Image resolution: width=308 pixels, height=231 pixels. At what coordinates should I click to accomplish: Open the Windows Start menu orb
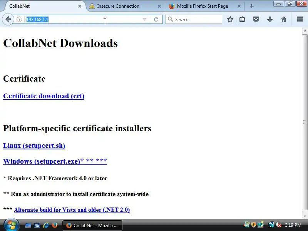[11, 225]
